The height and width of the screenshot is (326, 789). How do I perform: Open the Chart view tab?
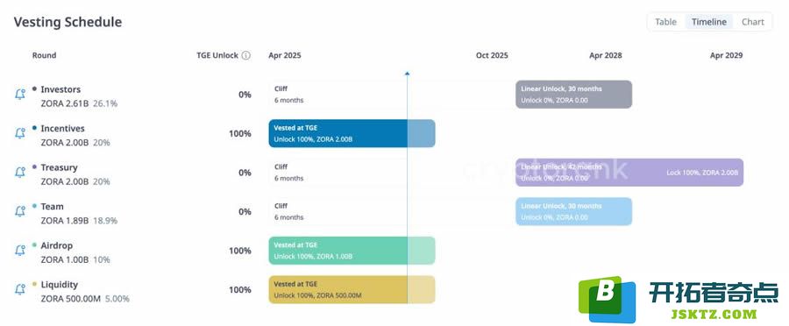pos(753,22)
